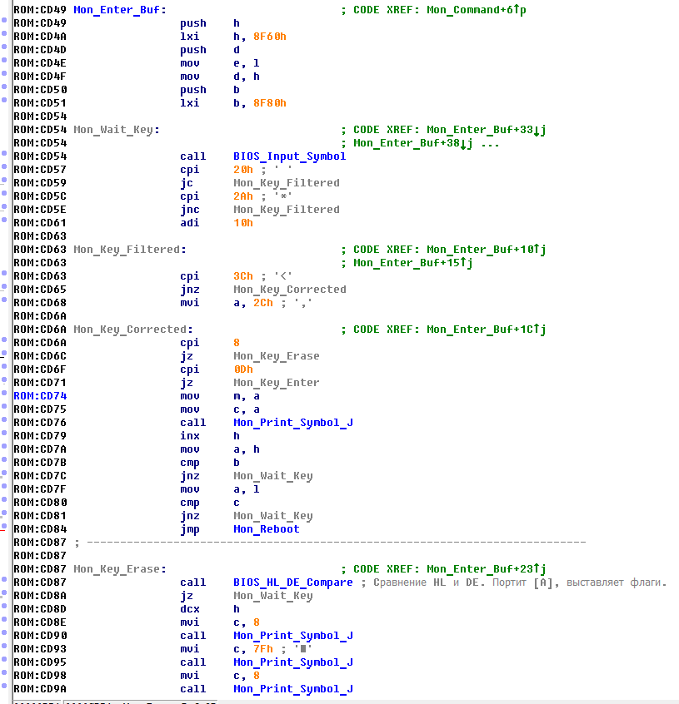Follow the BIOS_Input_Symbol call target
Viewport: 679px width, 704px height.
[x=289, y=156]
